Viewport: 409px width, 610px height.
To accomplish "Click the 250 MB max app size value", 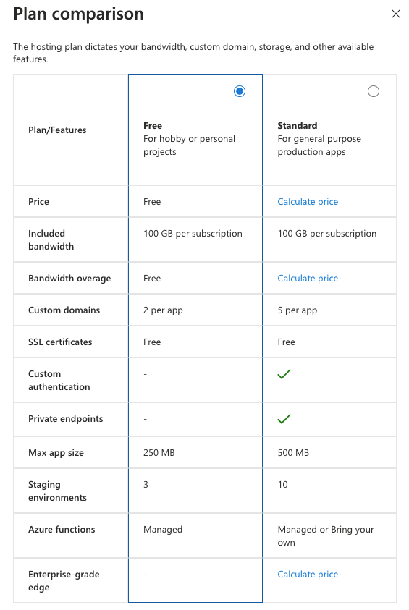I will pos(159,452).
